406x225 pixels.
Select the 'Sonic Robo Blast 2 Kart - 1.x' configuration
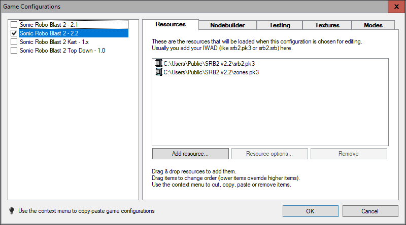pyautogui.click(x=54, y=42)
